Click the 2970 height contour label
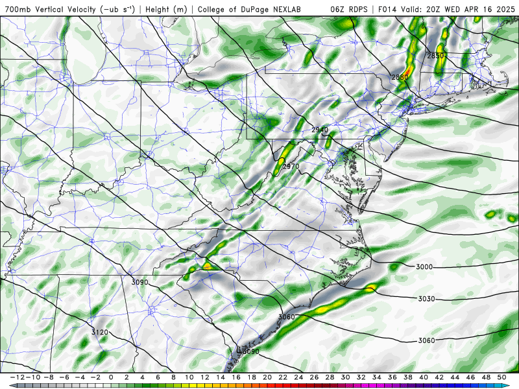Screen dimensions: 519x389 point(291,166)
